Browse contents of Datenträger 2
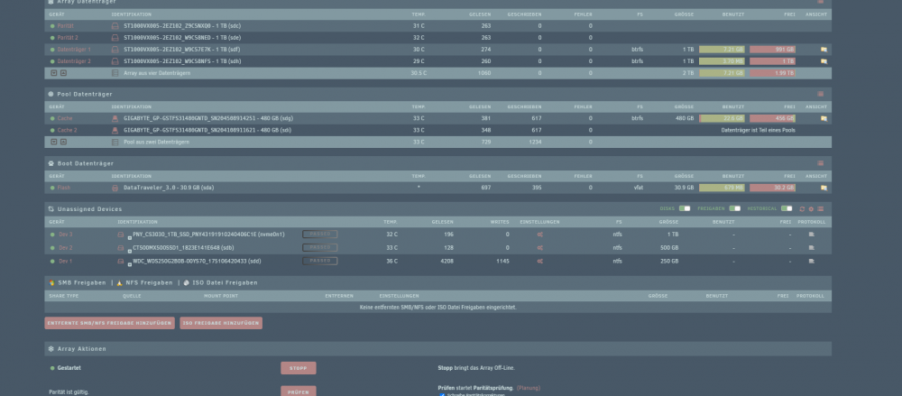The height and width of the screenshot is (396, 902). point(824,61)
